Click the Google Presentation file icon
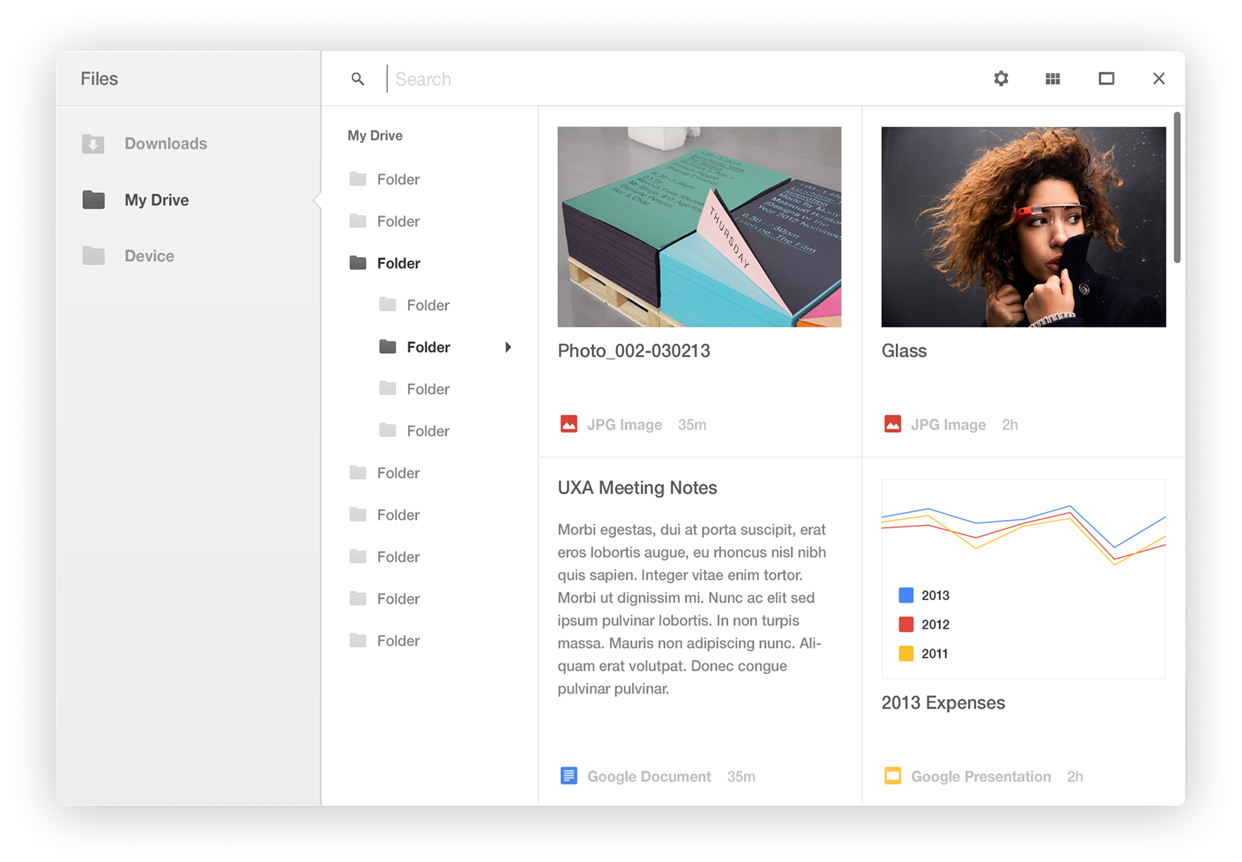This screenshot has height=862, width=1242. (893, 776)
